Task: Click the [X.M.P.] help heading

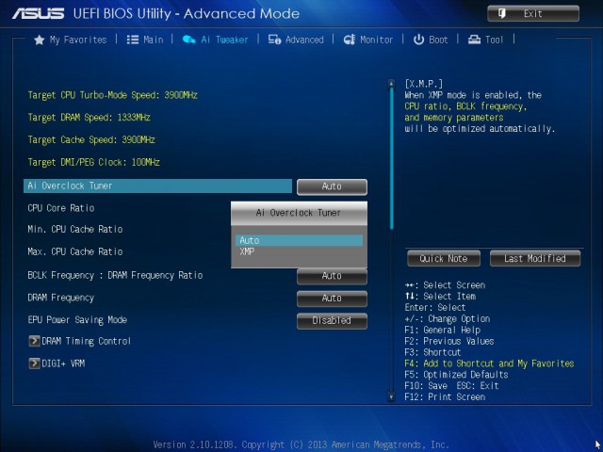Action: click(x=423, y=84)
